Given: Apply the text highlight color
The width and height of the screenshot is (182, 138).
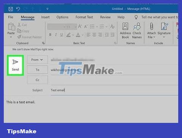Looking at the screenshot, I should (69, 35).
